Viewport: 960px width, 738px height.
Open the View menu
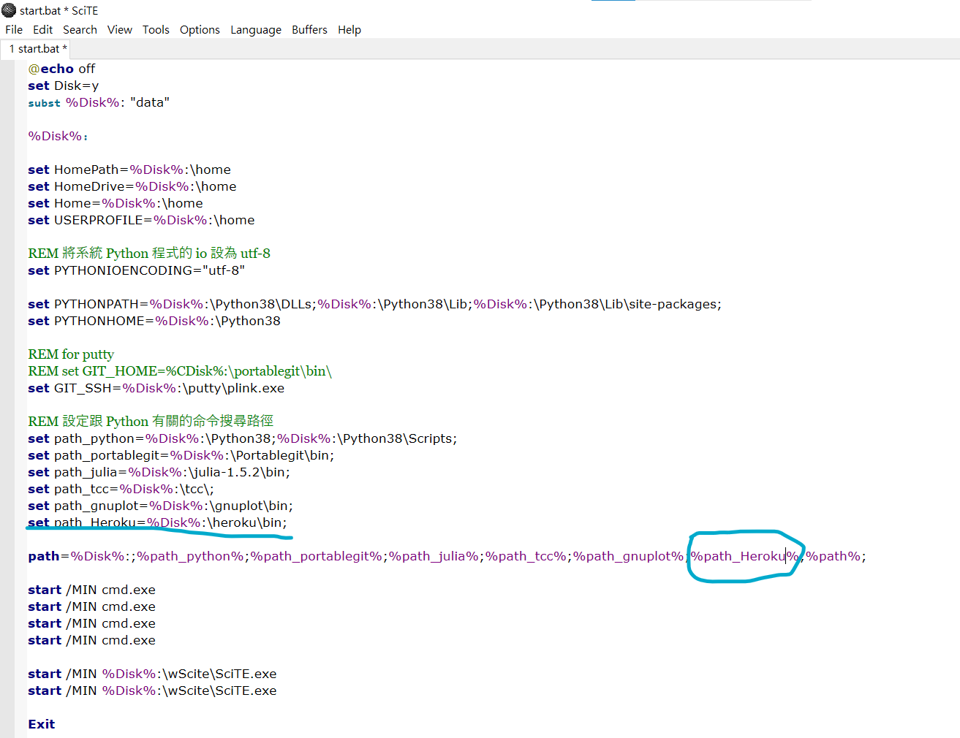click(x=120, y=30)
